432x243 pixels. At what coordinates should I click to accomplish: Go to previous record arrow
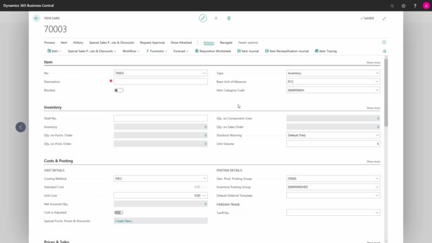[21, 127]
